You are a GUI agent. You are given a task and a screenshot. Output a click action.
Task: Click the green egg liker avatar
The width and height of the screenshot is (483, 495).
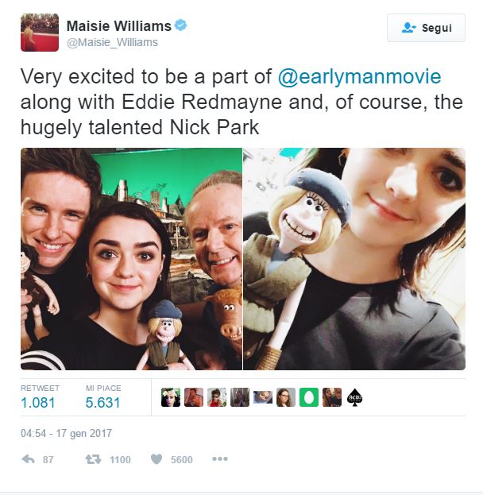click(x=309, y=397)
